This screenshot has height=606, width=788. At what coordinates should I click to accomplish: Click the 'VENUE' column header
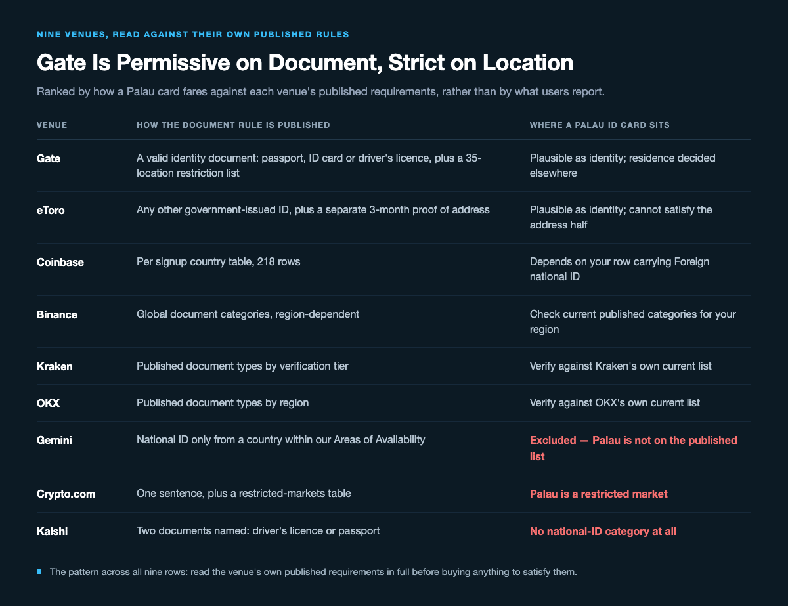pyautogui.click(x=52, y=125)
